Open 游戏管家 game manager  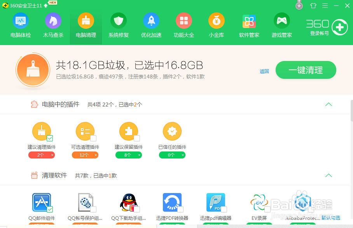point(281,25)
